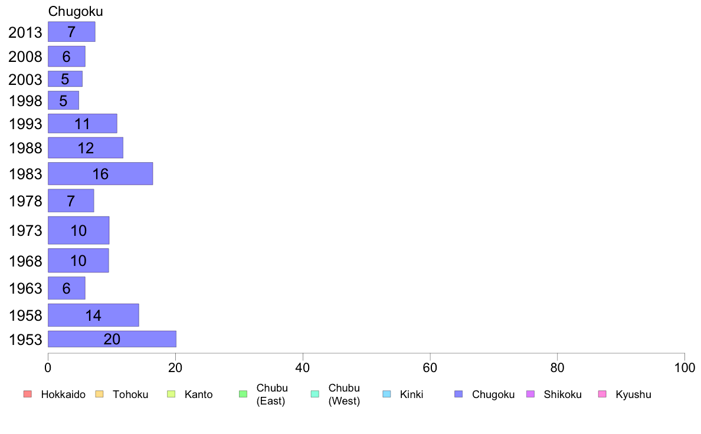The height and width of the screenshot is (434, 701).
Task: Select the 1993 bar showing 11
Action: [83, 123]
